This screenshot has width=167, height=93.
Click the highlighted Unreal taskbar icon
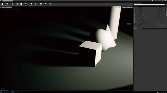tap(13, 92)
